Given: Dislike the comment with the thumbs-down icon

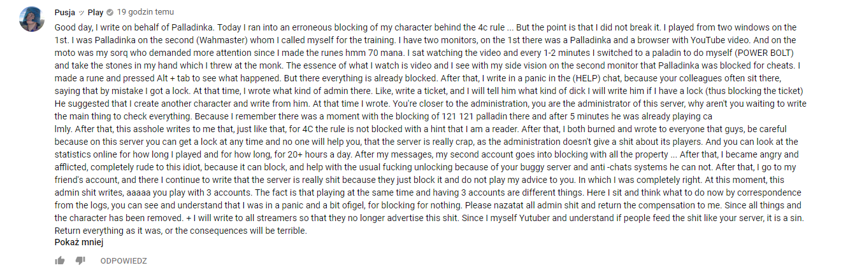Looking at the screenshot, I should [x=80, y=260].
